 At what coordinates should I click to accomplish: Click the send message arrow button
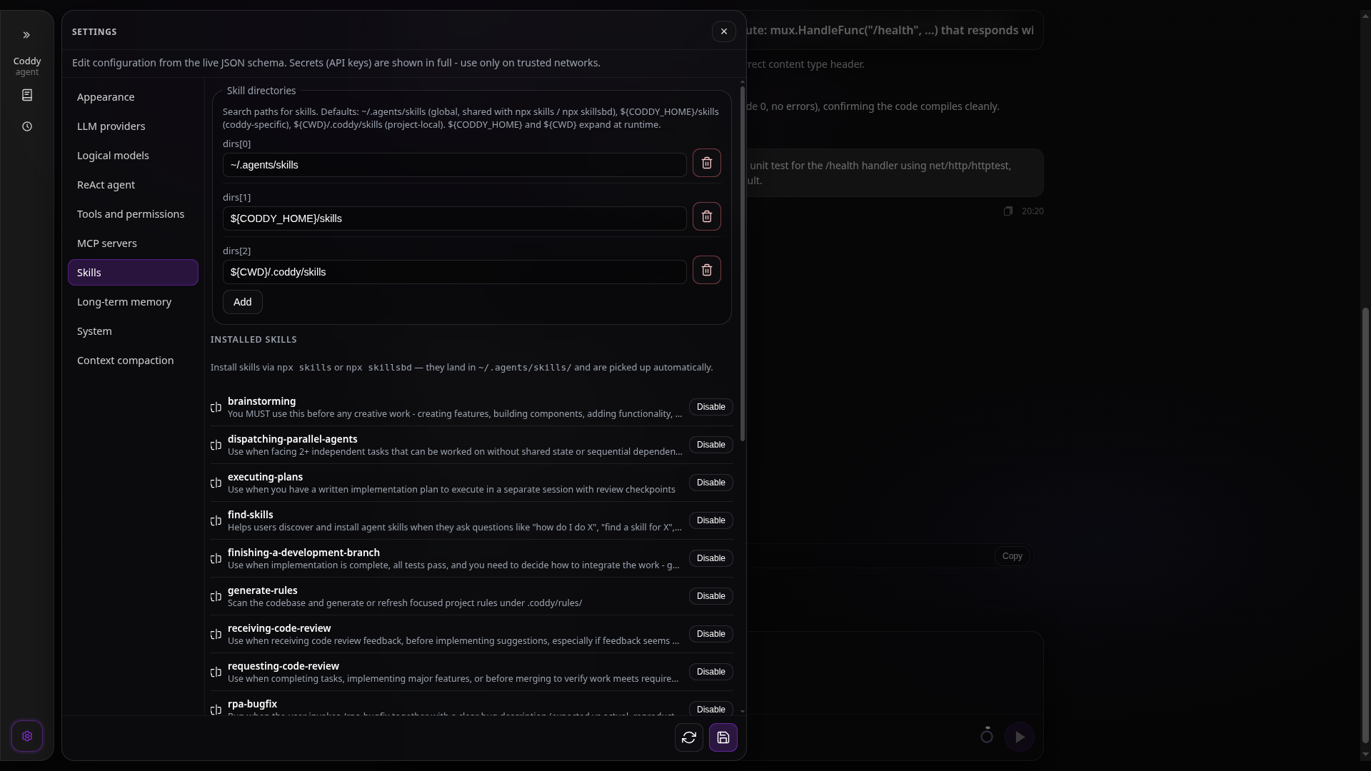(x=1020, y=737)
